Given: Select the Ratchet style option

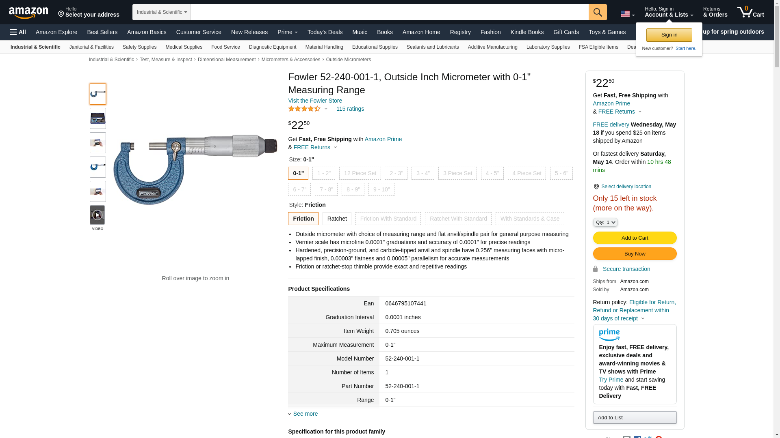Looking at the screenshot, I should [337, 219].
